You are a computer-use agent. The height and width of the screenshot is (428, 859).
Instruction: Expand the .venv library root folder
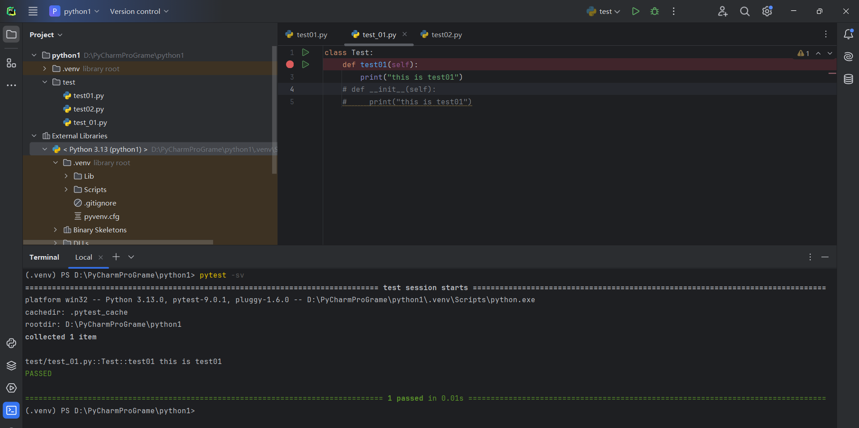pyautogui.click(x=45, y=68)
